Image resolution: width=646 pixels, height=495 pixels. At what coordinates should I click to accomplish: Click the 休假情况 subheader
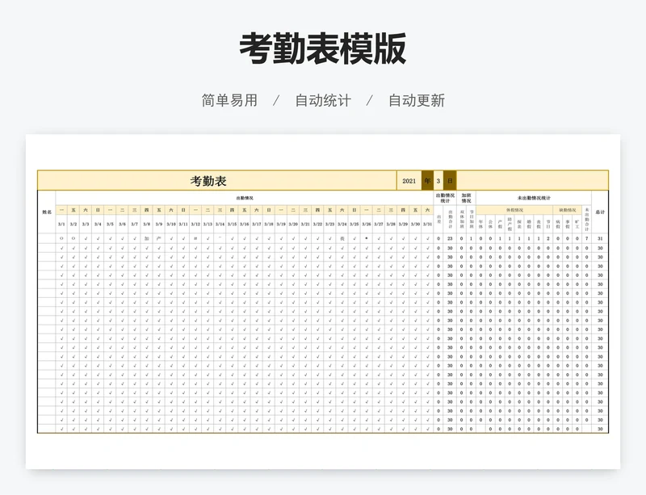[x=514, y=210]
